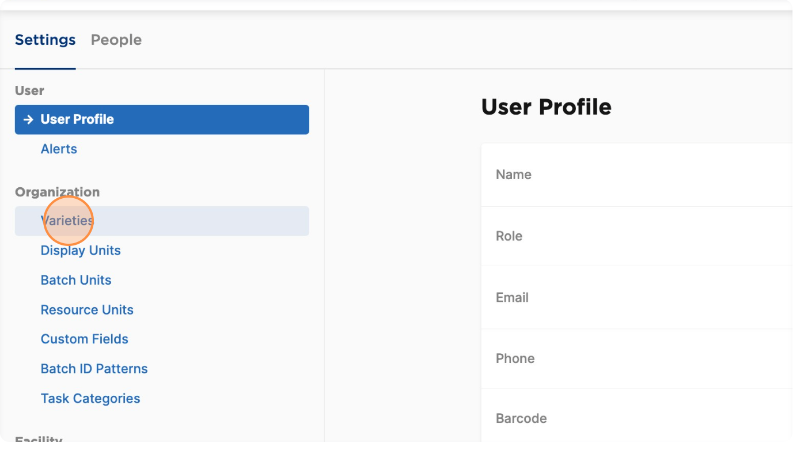Open Display Units settings
Image resolution: width=804 pixels, height=454 pixels.
pyautogui.click(x=81, y=251)
